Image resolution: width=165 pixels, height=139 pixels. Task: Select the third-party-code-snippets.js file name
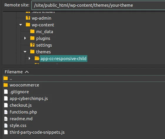click(37, 132)
